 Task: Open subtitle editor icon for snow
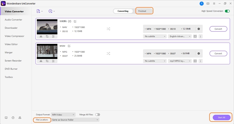coord(195,61)
